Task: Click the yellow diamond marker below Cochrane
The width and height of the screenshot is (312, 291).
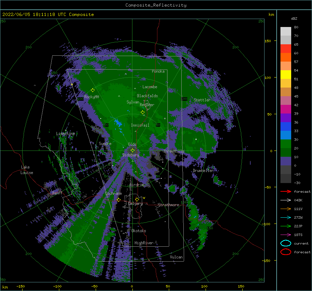Action: 119,200
